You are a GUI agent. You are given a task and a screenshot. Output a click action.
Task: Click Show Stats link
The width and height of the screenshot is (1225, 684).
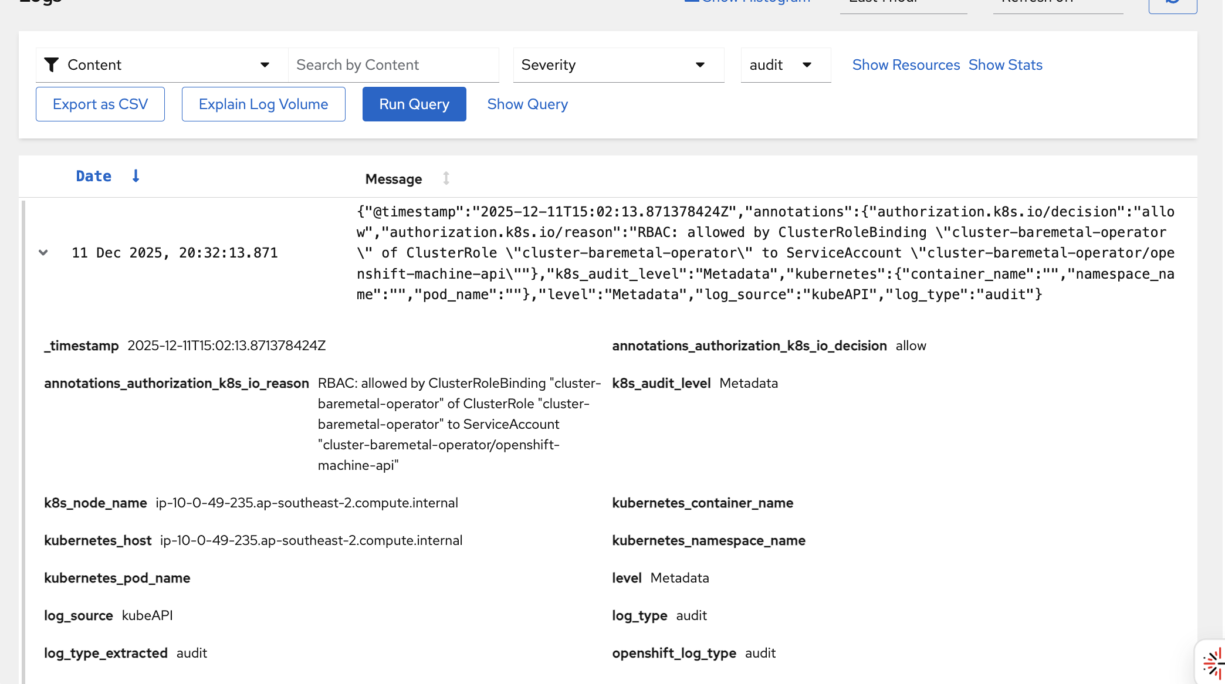[x=1005, y=65]
